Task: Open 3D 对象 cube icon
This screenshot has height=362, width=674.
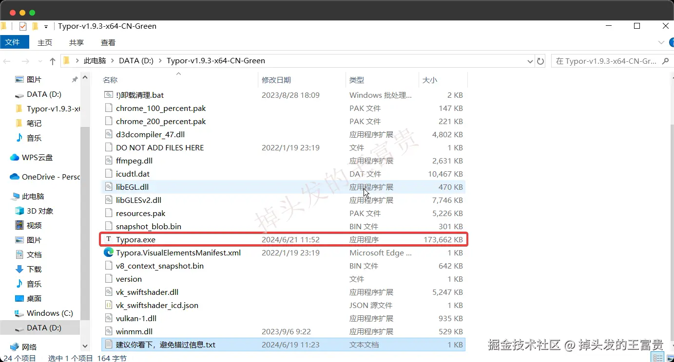Action: pyautogui.click(x=19, y=211)
